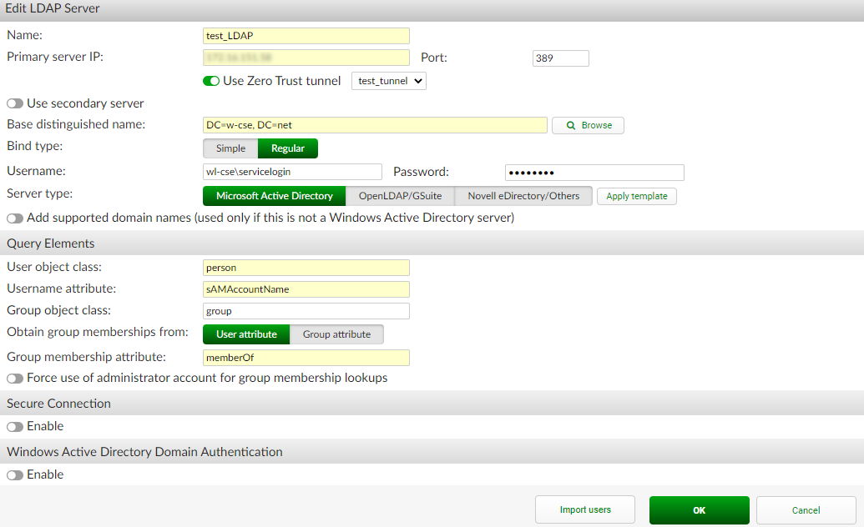Cancel editing the LDAP server

806,509
